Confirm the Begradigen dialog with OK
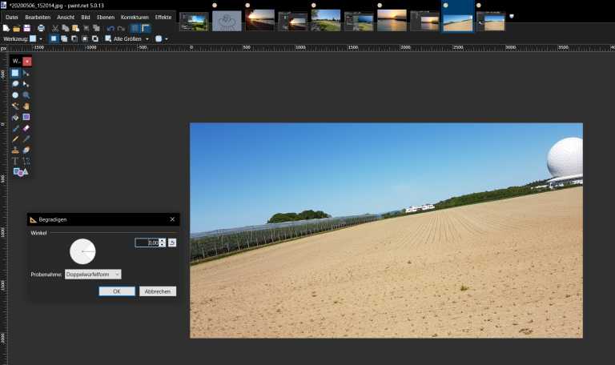The height and width of the screenshot is (365, 615). [x=117, y=291]
